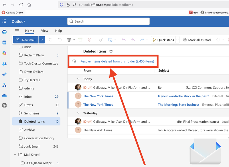Collapse the Today message group
This screenshot has height=167, width=229.
pyautogui.click(x=78, y=79)
